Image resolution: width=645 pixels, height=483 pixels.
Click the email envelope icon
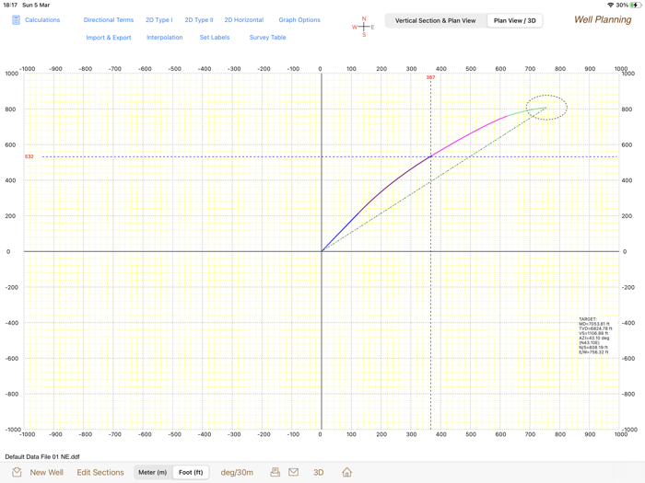[293, 472]
